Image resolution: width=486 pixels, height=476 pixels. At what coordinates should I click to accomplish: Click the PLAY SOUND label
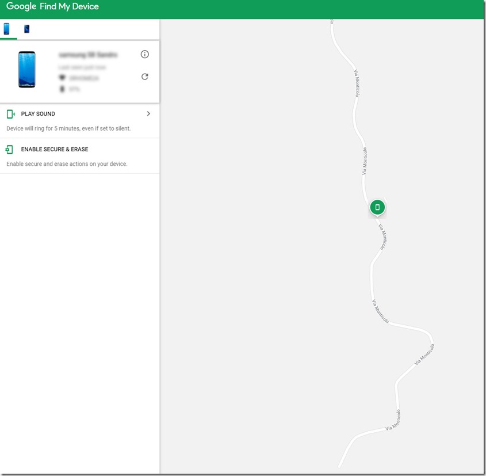[38, 114]
